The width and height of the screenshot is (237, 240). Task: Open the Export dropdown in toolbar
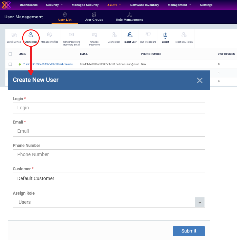(x=165, y=35)
